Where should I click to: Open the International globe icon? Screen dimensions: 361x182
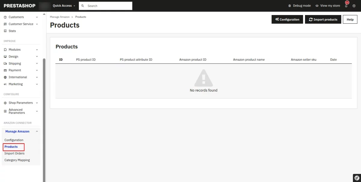[5, 77]
